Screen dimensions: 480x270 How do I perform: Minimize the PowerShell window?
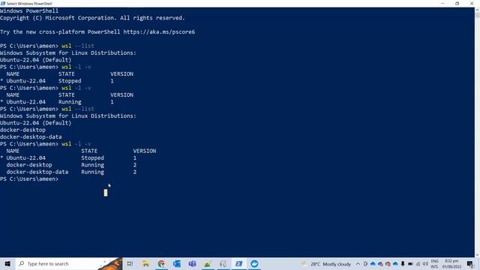tap(442, 4)
